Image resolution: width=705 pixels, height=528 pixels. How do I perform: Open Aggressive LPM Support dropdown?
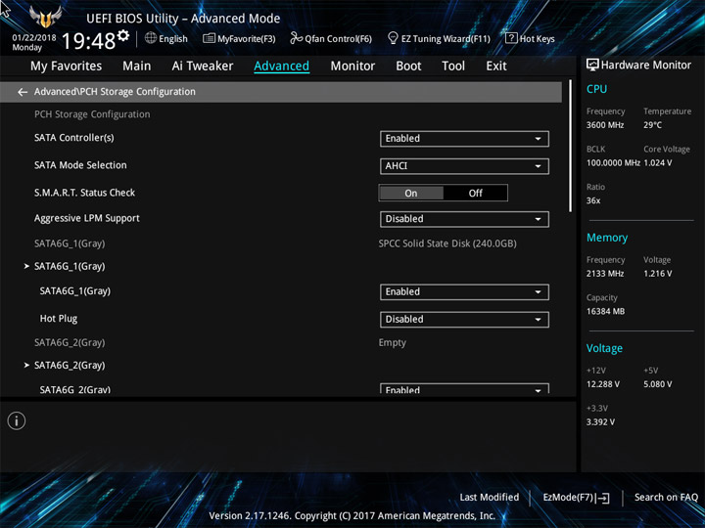(464, 219)
